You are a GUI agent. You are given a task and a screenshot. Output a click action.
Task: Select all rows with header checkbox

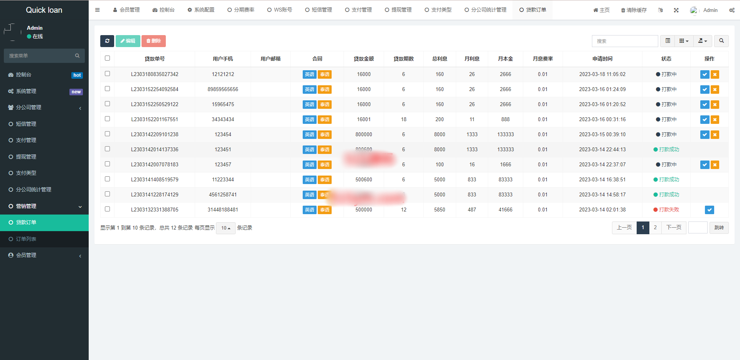pyautogui.click(x=107, y=58)
